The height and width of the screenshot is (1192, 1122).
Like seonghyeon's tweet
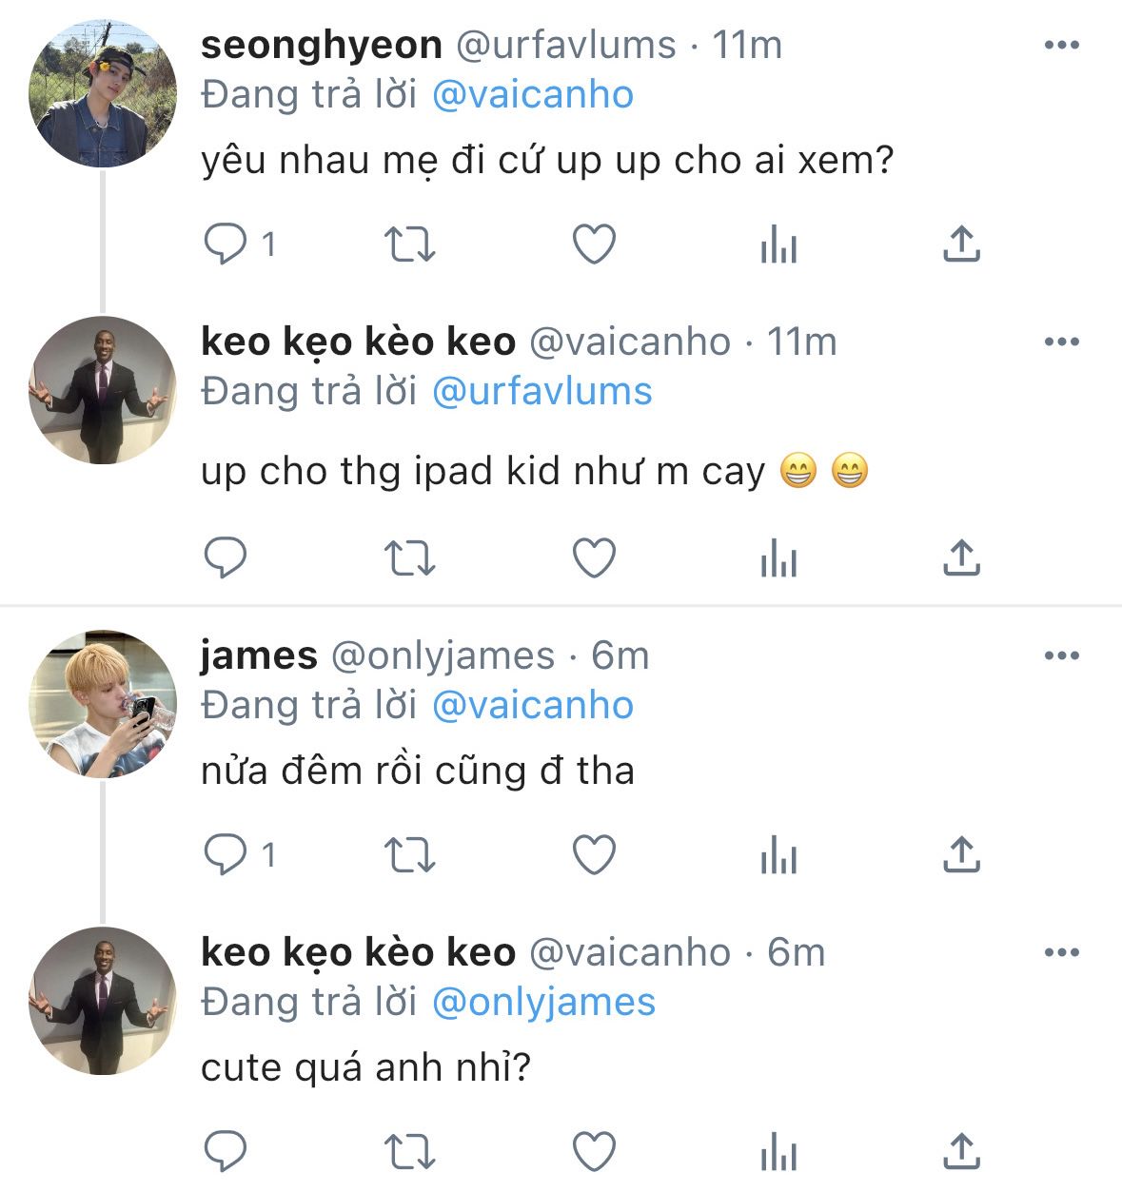594,244
